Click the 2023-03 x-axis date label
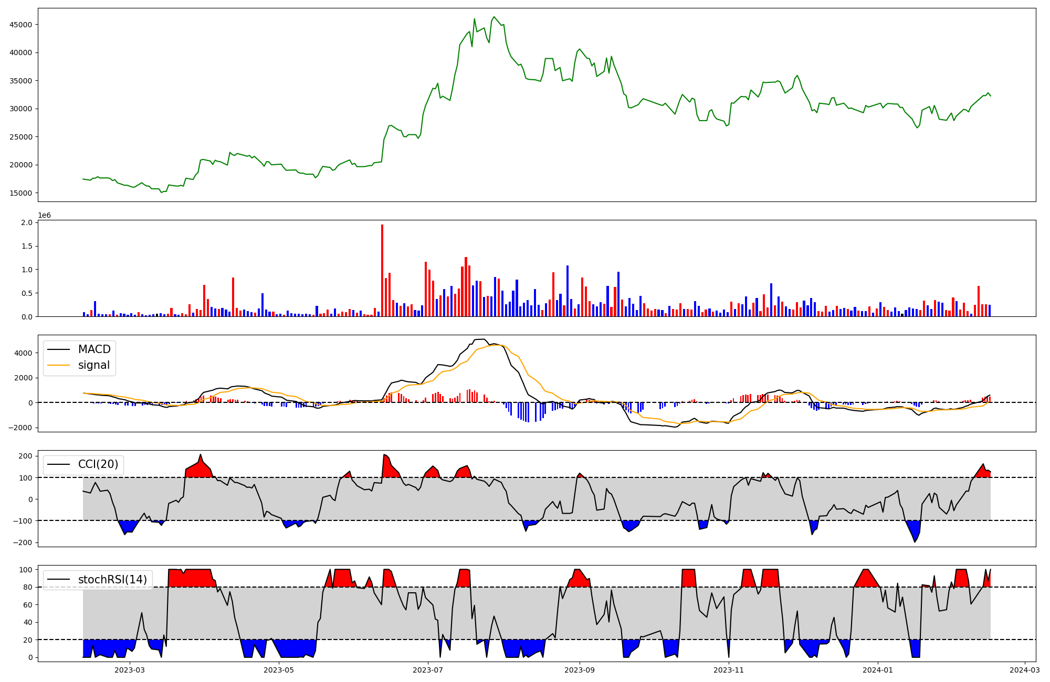 pos(129,670)
